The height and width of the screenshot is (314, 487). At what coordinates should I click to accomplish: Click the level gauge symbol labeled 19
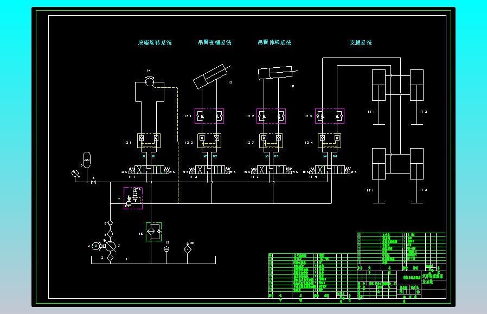pyautogui.click(x=166, y=249)
